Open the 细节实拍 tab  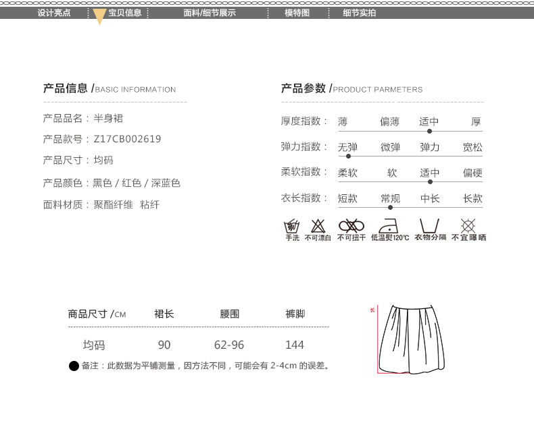[360, 13]
